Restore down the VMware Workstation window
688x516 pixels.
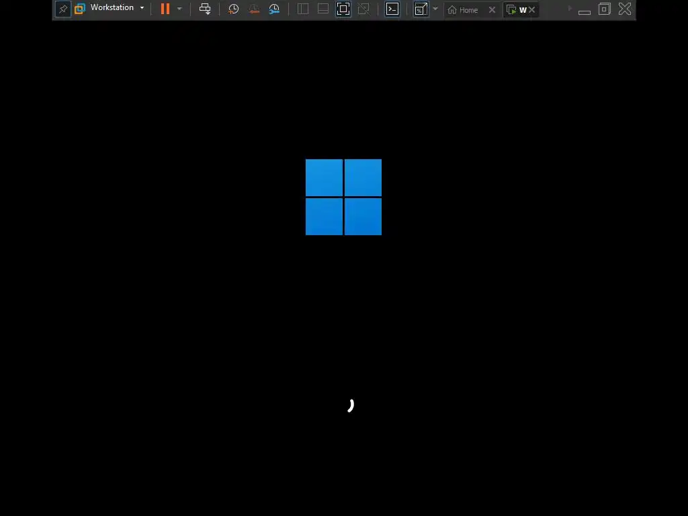(605, 9)
